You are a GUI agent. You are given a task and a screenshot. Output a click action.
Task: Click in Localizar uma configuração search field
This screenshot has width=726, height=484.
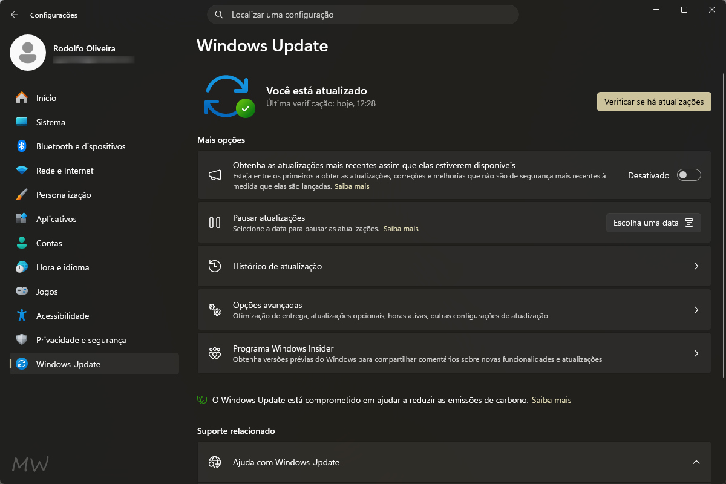pyautogui.click(x=363, y=15)
